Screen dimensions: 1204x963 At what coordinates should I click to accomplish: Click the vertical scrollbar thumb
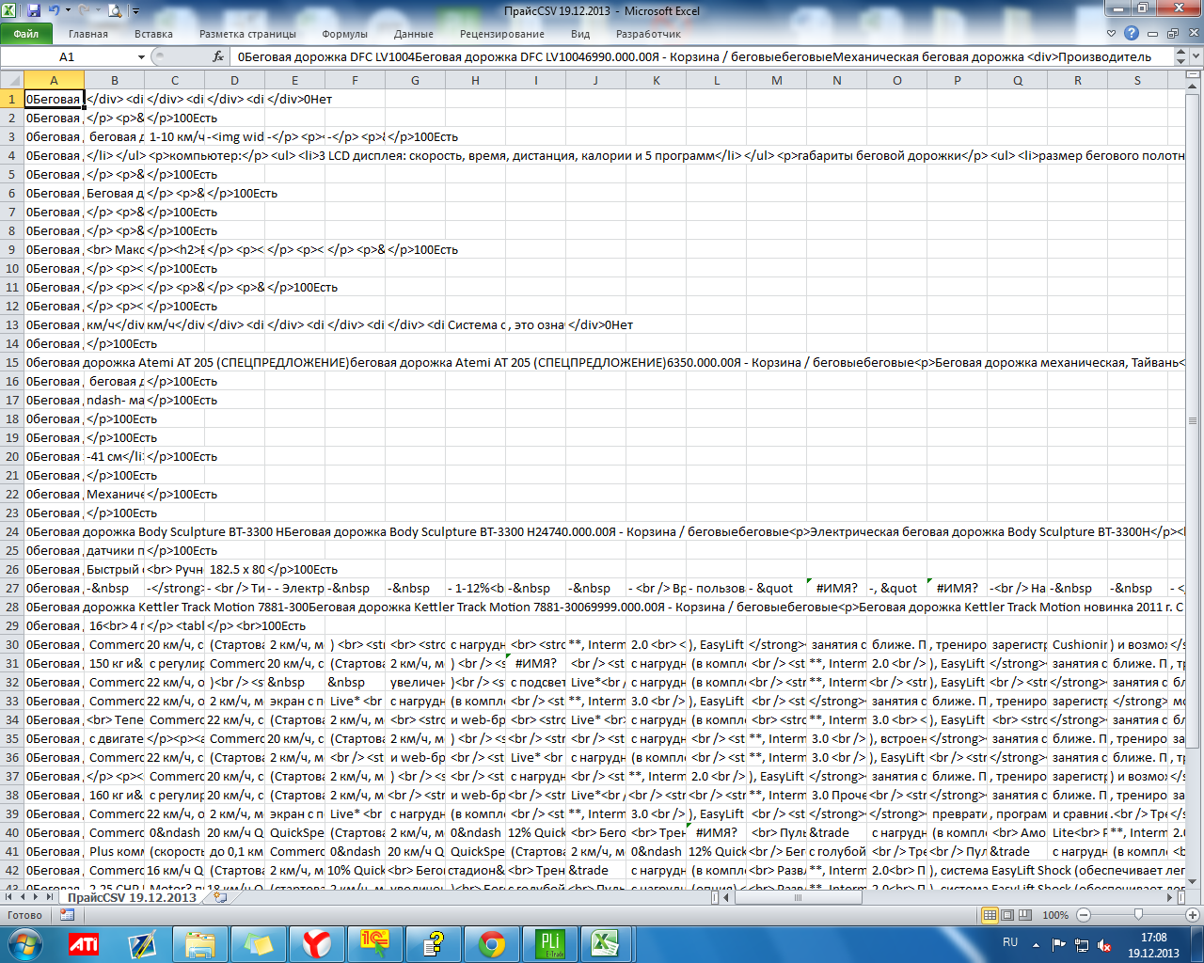tap(1194, 420)
